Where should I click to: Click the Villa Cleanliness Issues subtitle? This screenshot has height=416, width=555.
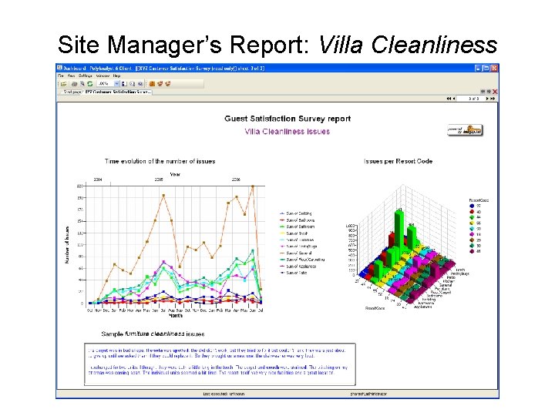click(x=287, y=131)
